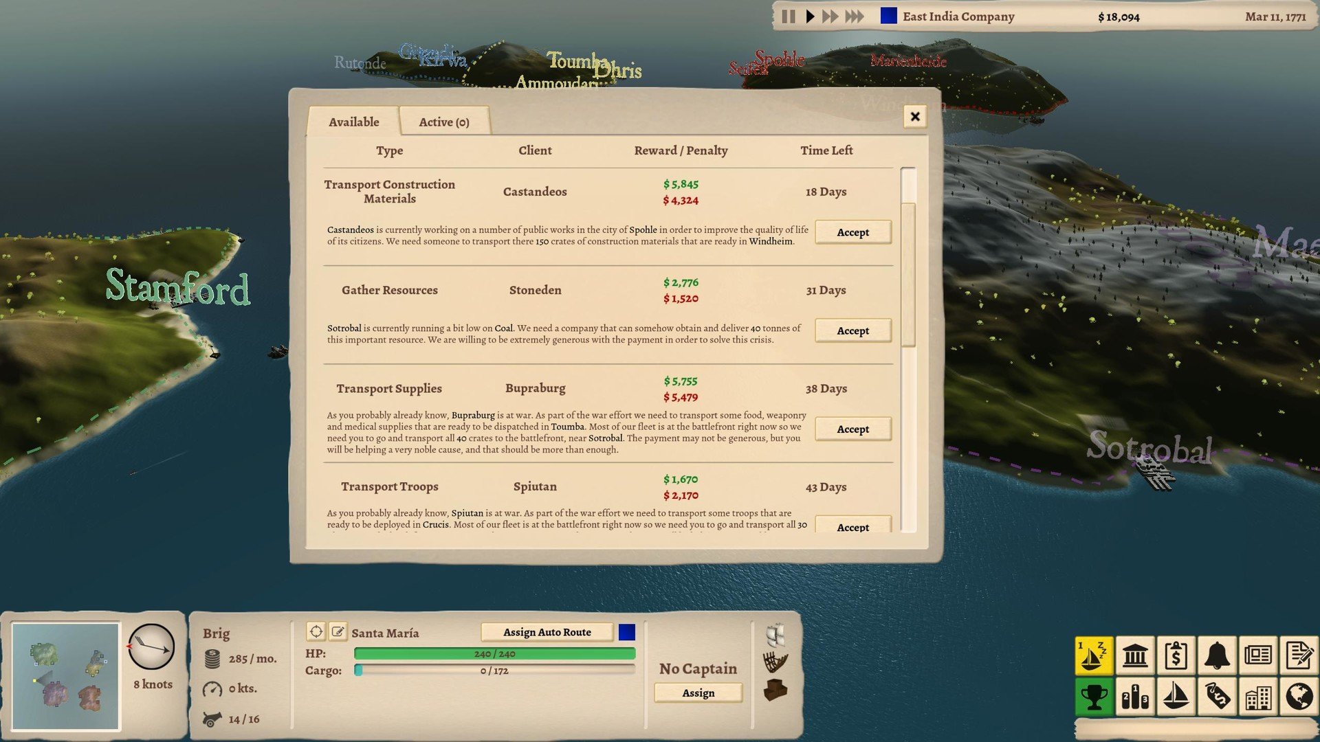
Task: Switch to the Active (0) tab
Action: tap(443, 122)
